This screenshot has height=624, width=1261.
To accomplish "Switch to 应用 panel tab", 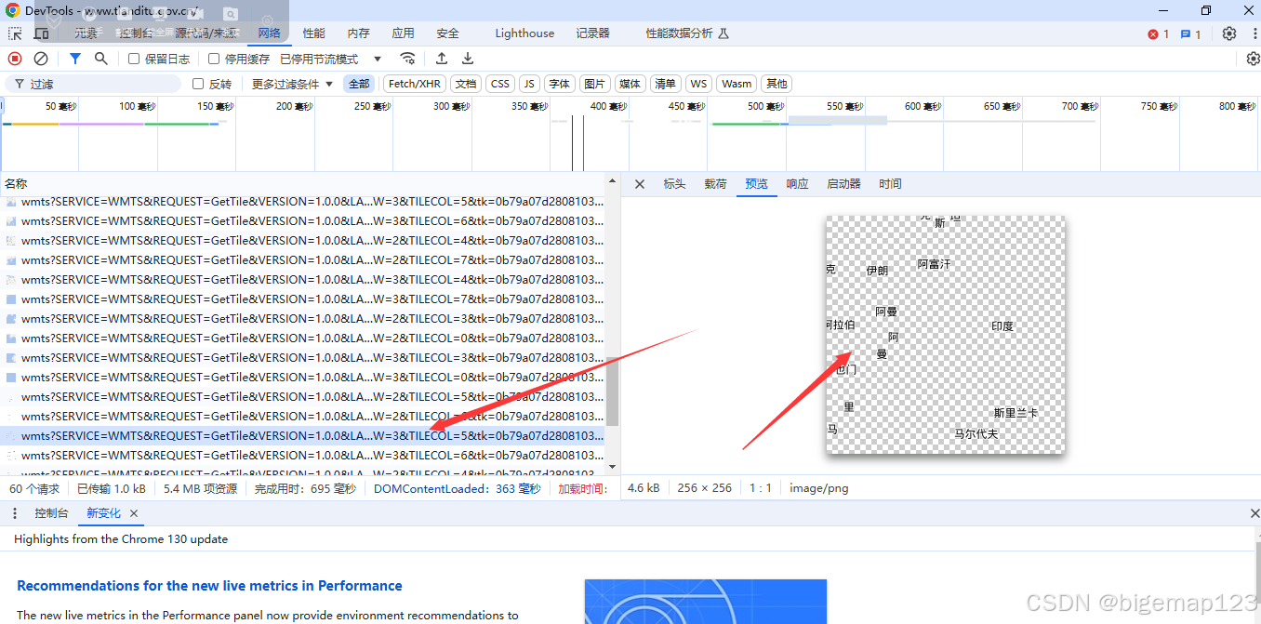I will pyautogui.click(x=404, y=33).
